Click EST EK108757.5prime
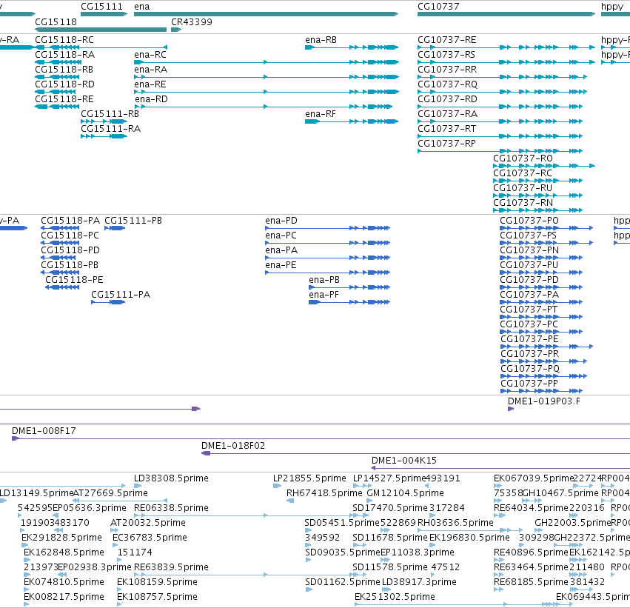Image resolution: width=630 pixels, height=608 pixels. point(157,597)
